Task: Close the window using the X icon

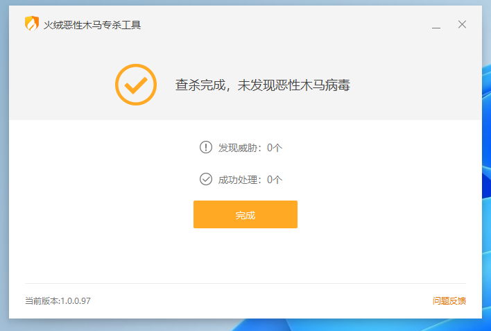Action: pos(462,24)
